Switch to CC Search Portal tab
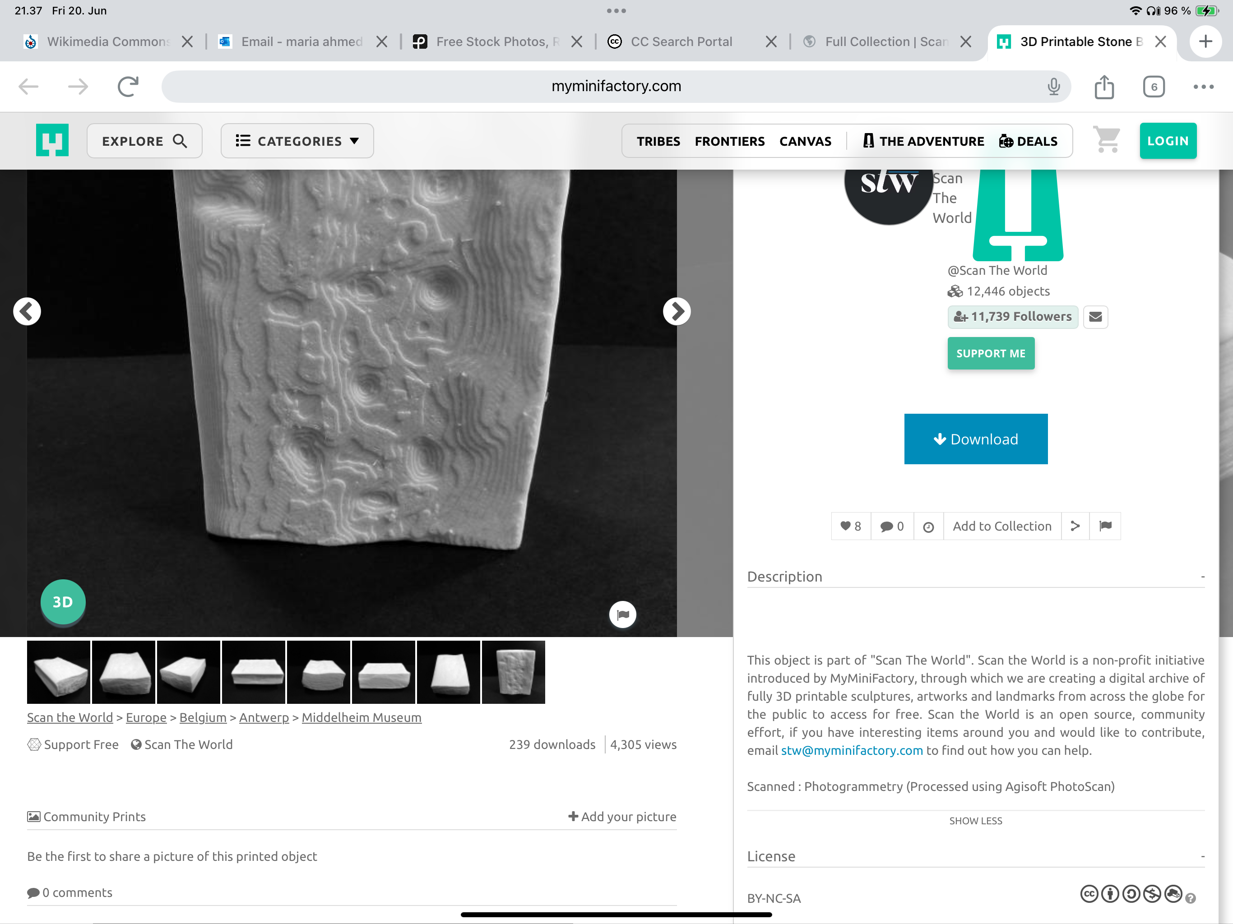1233x924 pixels. click(x=681, y=42)
